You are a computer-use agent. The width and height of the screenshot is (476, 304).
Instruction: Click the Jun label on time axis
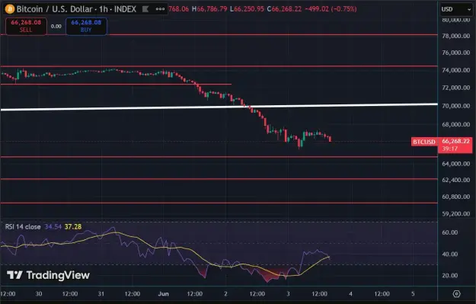tap(163, 293)
